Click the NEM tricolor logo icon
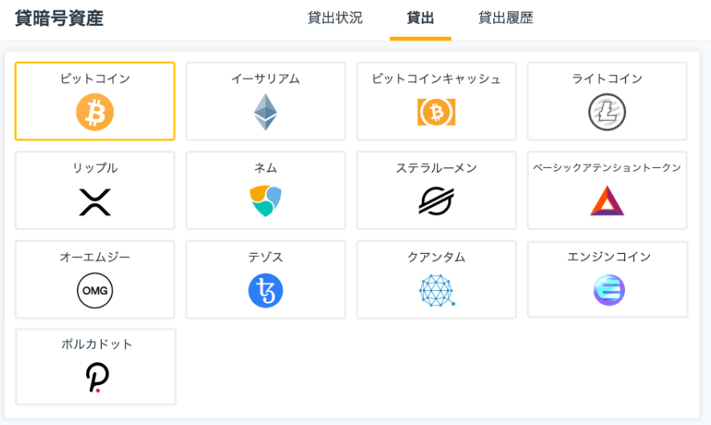This screenshot has width=711, height=425. [x=265, y=201]
